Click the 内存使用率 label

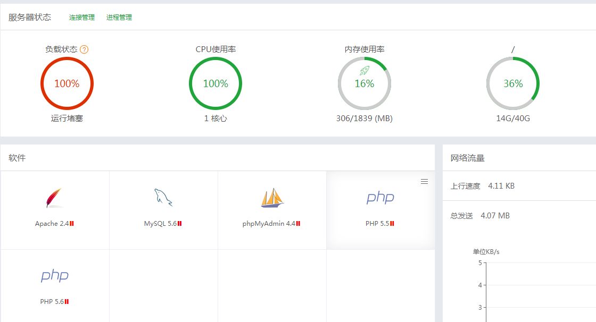tap(365, 49)
